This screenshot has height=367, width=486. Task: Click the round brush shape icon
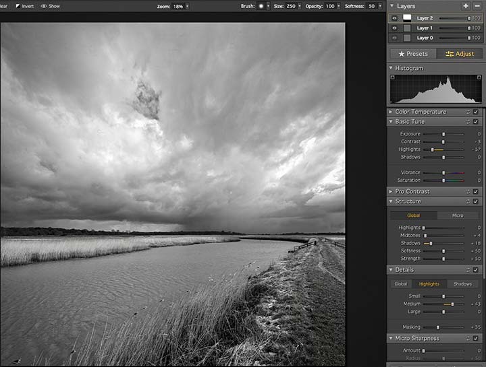(261, 6)
